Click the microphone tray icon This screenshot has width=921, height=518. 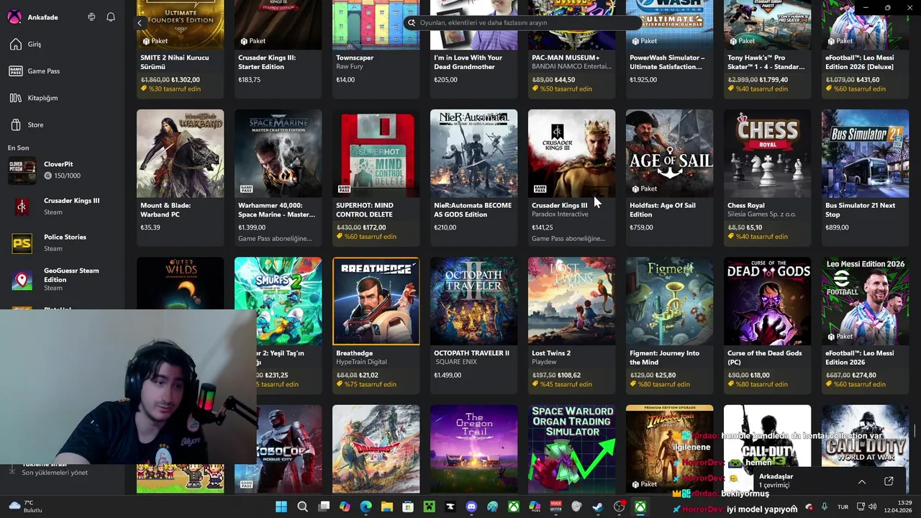[825, 507]
